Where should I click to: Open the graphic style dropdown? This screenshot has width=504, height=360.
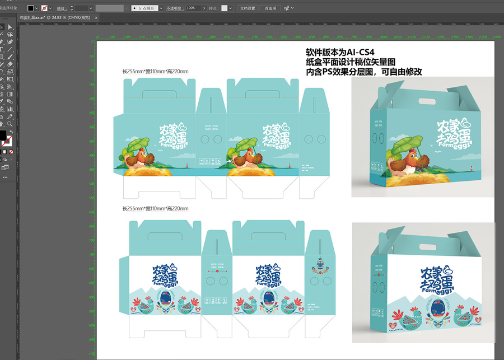coord(230,8)
